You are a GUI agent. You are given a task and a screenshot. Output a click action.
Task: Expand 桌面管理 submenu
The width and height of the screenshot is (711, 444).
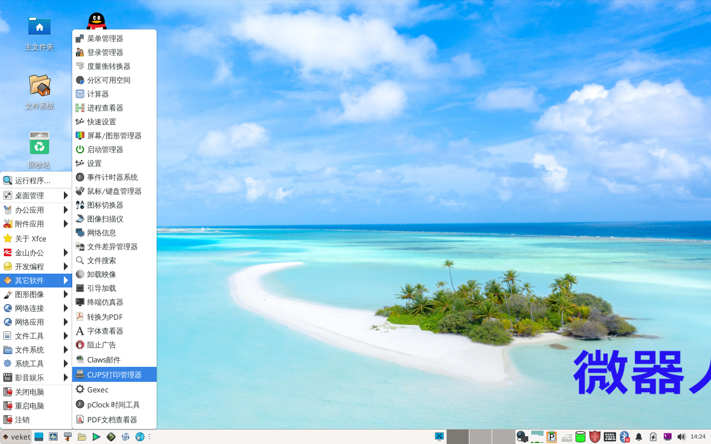[36, 195]
